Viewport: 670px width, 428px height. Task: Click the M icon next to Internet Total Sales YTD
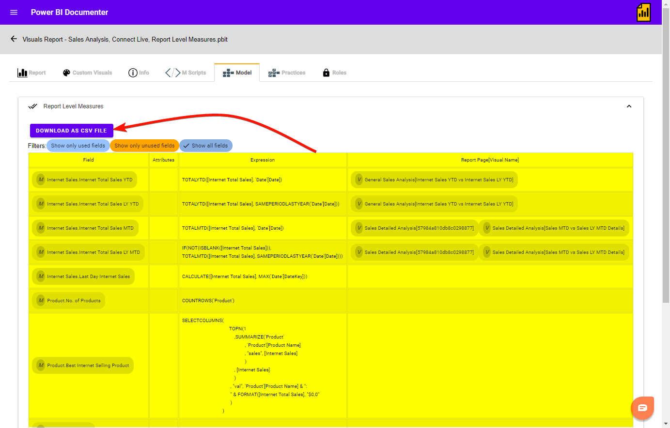pyautogui.click(x=41, y=179)
